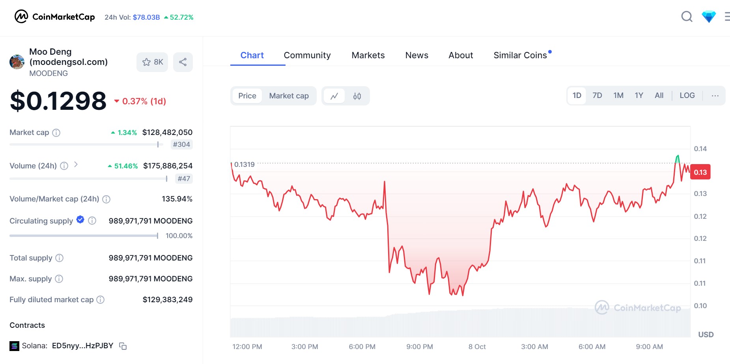Open the Markets tab

click(x=368, y=55)
